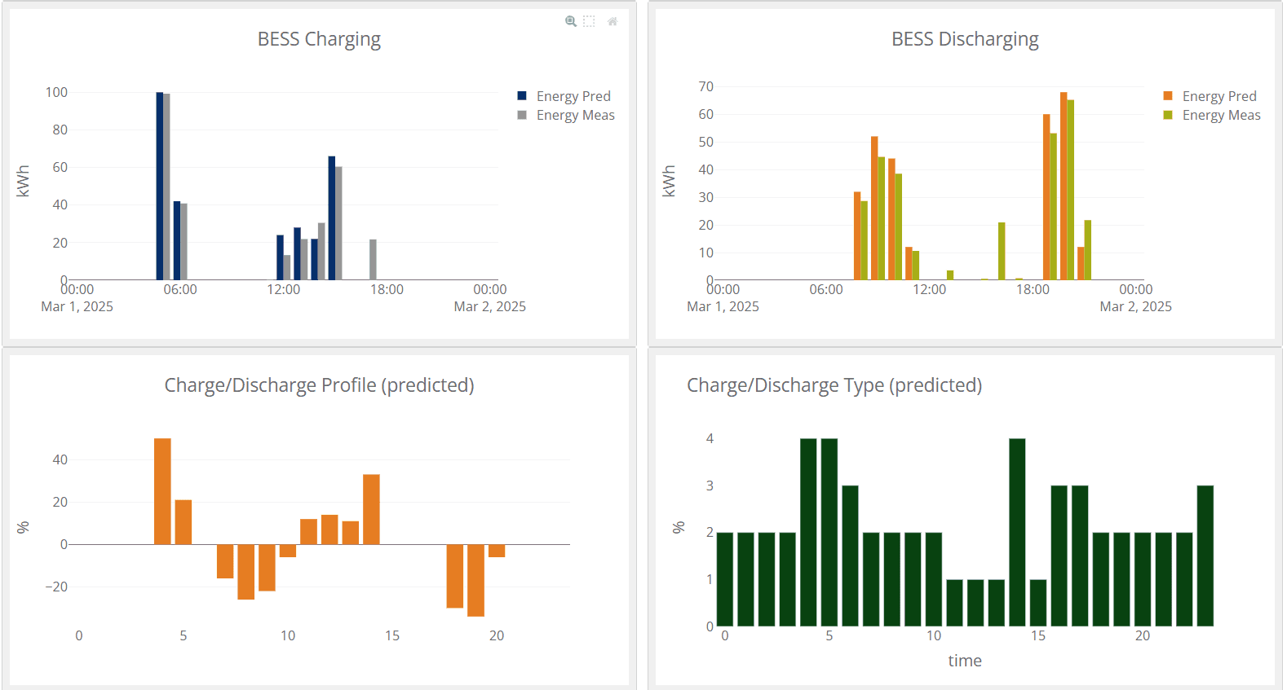
Task: Click the tallest orange bar in BESS Discharging
Action: 1064,186
